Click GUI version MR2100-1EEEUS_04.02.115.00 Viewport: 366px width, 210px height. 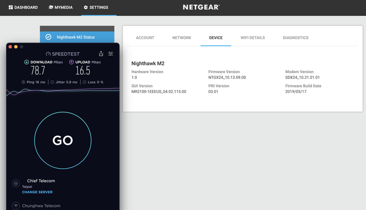click(159, 92)
